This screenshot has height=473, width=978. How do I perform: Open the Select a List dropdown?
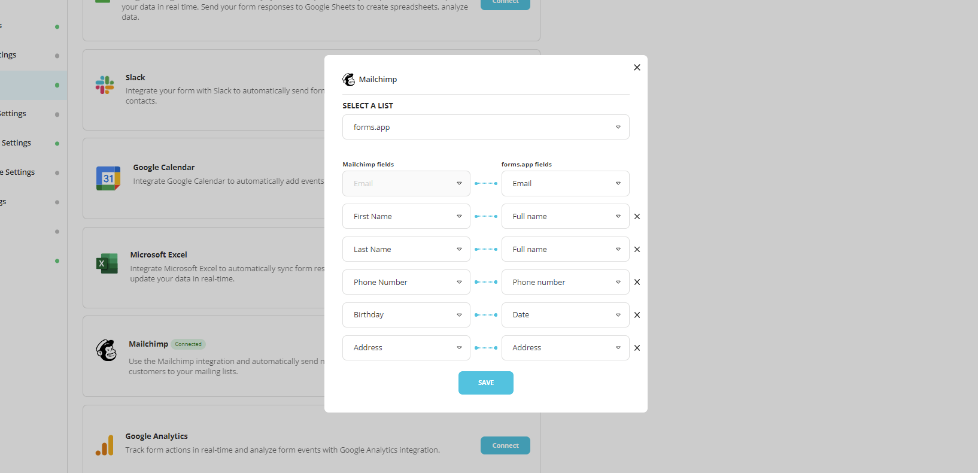click(485, 127)
